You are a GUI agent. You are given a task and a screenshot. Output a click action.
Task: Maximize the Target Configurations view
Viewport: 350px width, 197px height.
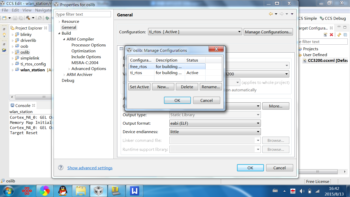[x=345, y=27]
